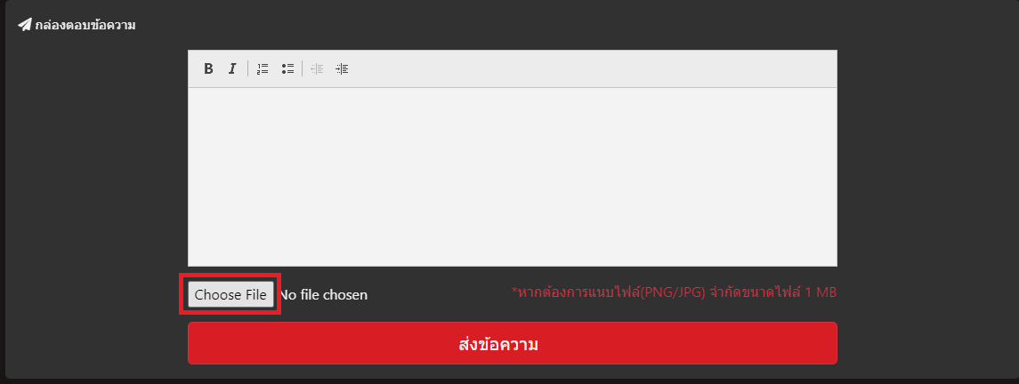Screen dimensions: 1019x384
Task: Click the paper plane icon in header
Action: [x=25, y=25]
